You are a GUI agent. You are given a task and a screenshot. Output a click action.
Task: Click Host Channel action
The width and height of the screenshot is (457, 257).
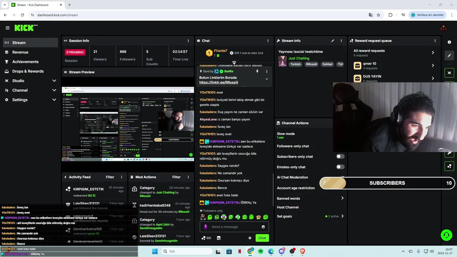tap(288, 207)
